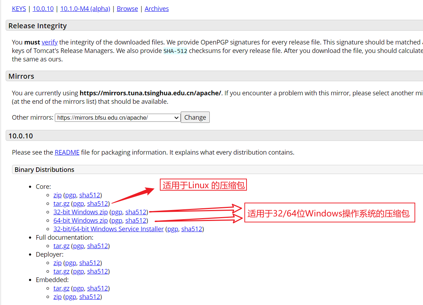Download the 32-bit Windows zip
Image resolution: width=423 pixels, height=305 pixels.
pyautogui.click(x=81, y=212)
